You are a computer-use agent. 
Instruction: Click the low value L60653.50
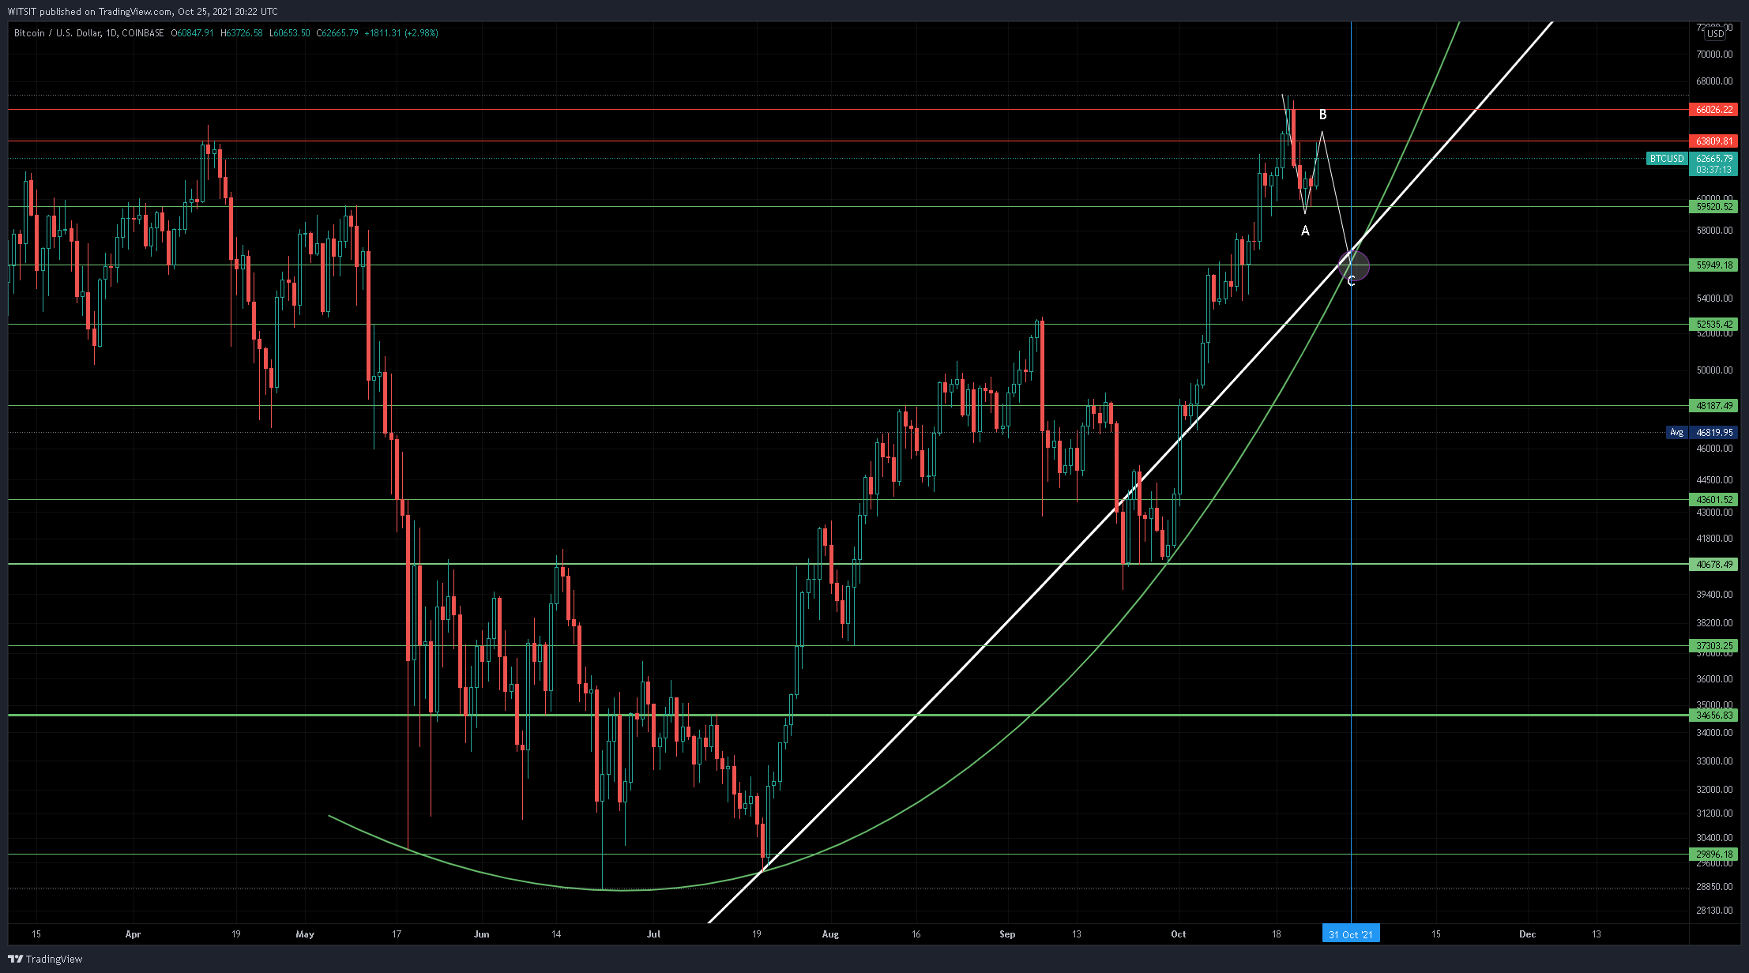coord(290,33)
